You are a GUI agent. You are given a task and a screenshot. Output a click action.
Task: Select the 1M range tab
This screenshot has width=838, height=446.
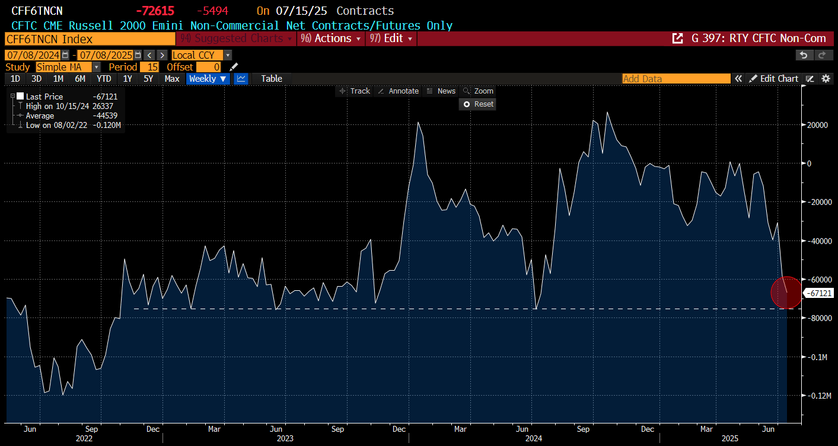tap(58, 79)
